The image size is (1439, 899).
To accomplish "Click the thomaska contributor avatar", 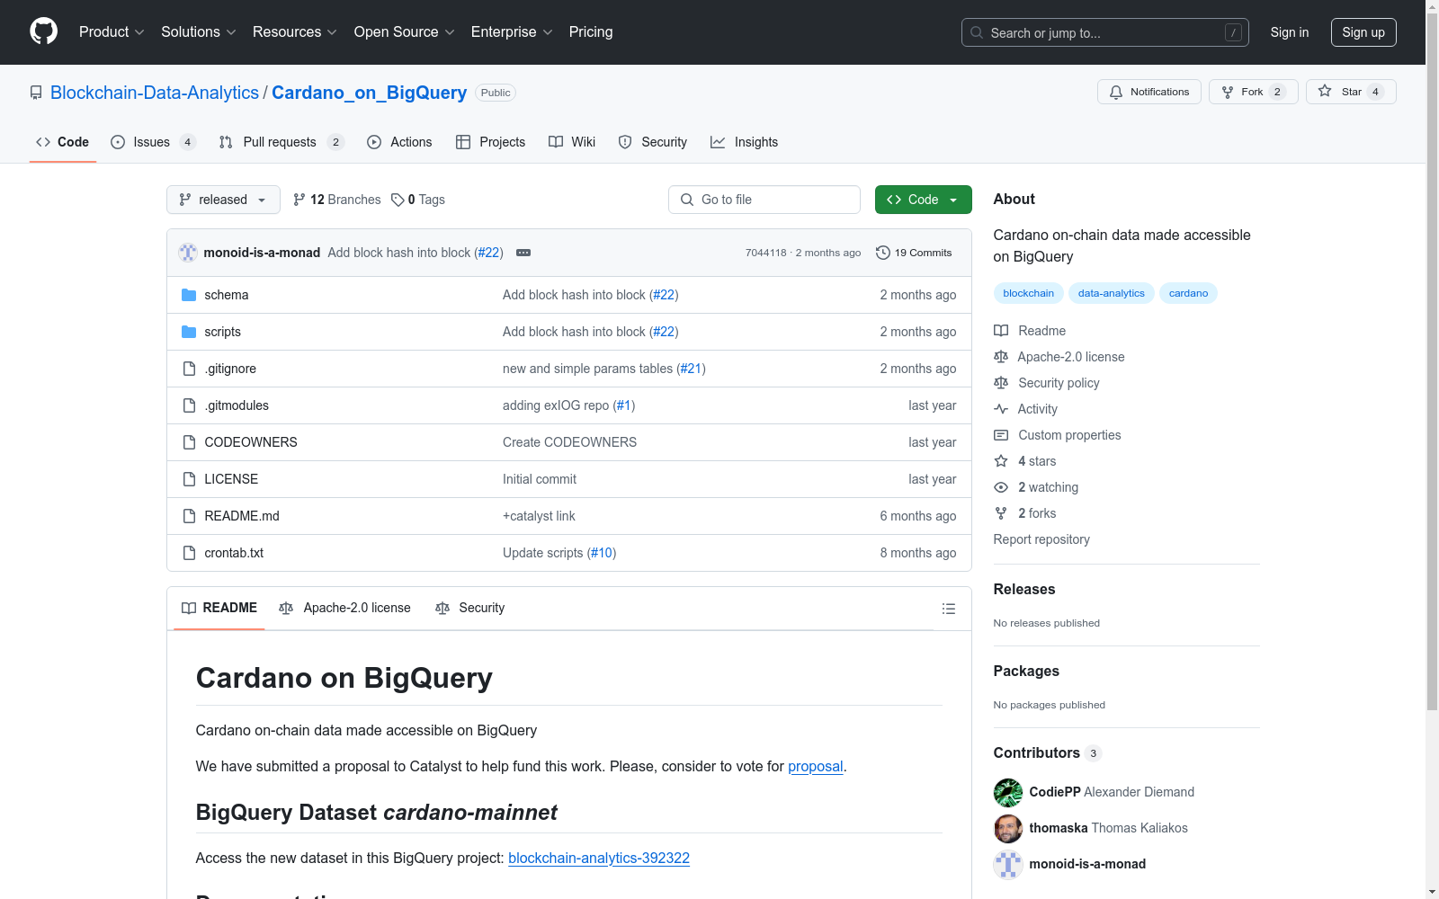I will coord(1008,828).
